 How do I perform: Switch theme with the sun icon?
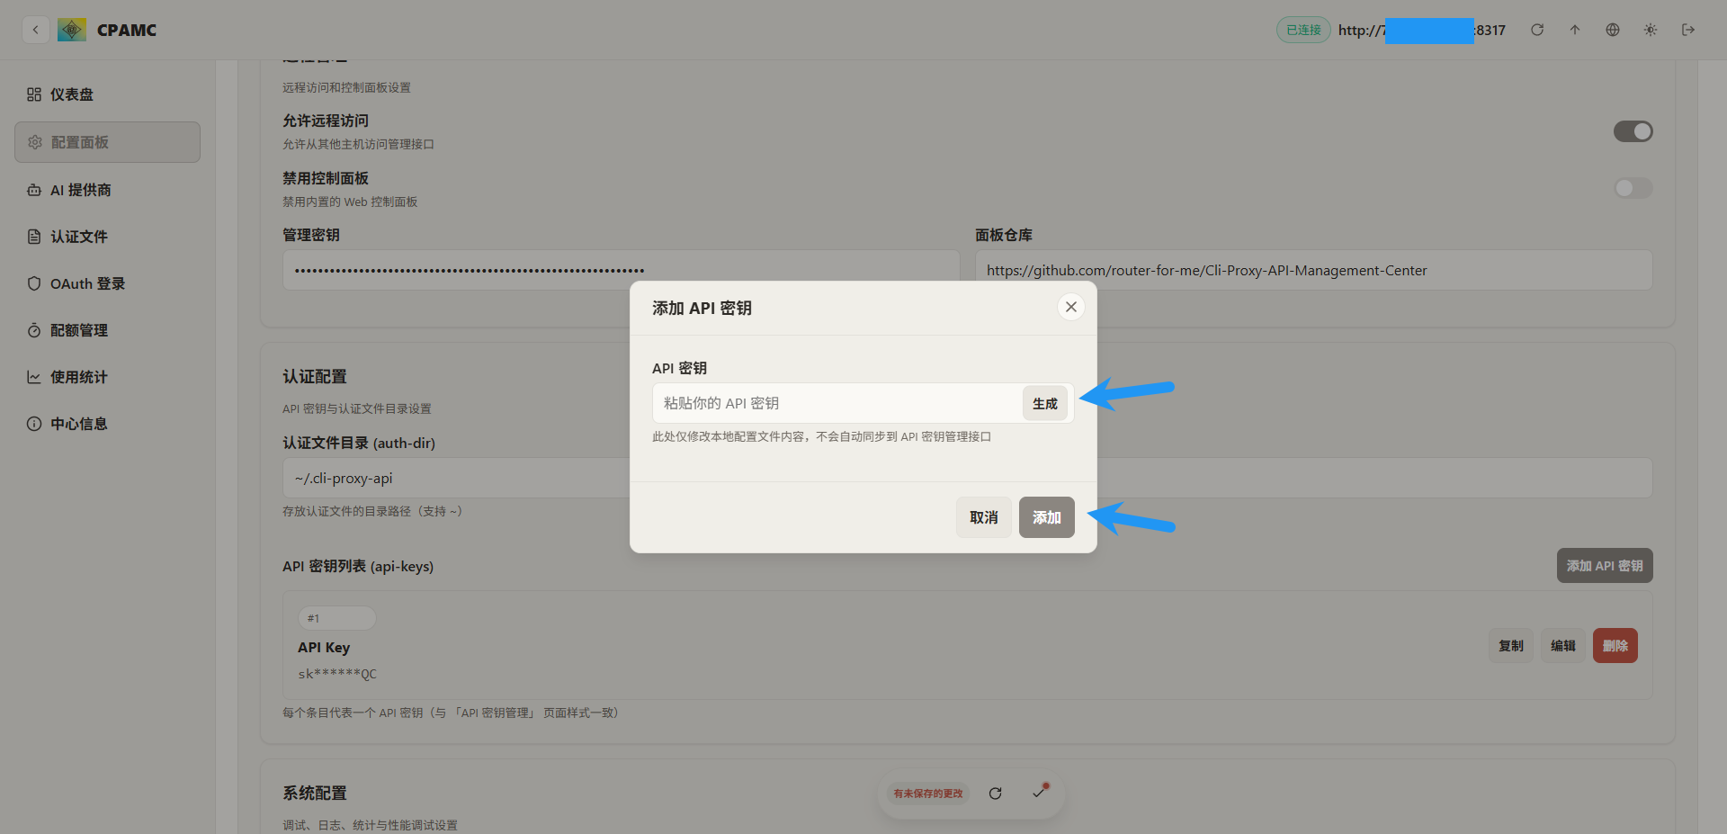(x=1651, y=30)
